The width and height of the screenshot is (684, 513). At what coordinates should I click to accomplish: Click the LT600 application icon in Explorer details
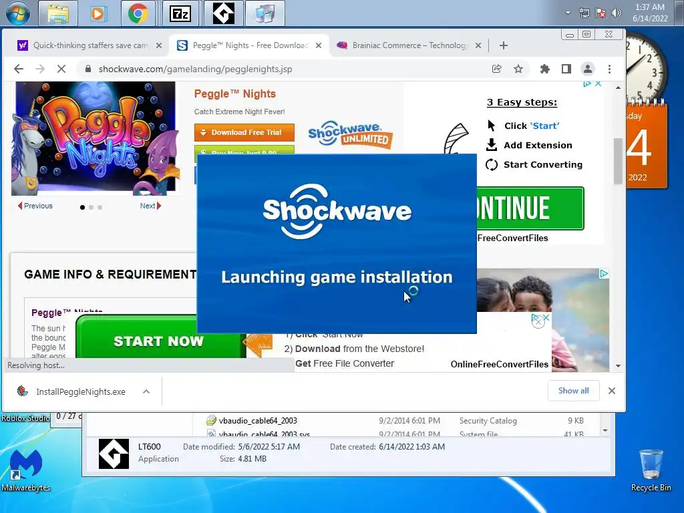click(x=114, y=454)
